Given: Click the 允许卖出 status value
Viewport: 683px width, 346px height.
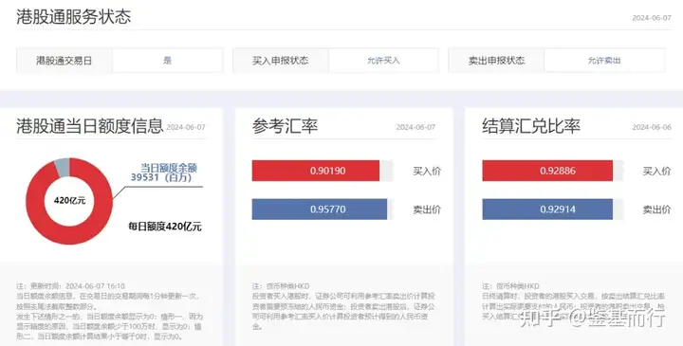Looking at the screenshot, I should (604, 61).
